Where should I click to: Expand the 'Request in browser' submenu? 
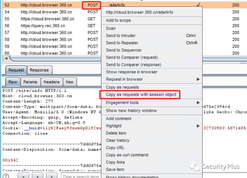pyautogui.click(x=152, y=79)
